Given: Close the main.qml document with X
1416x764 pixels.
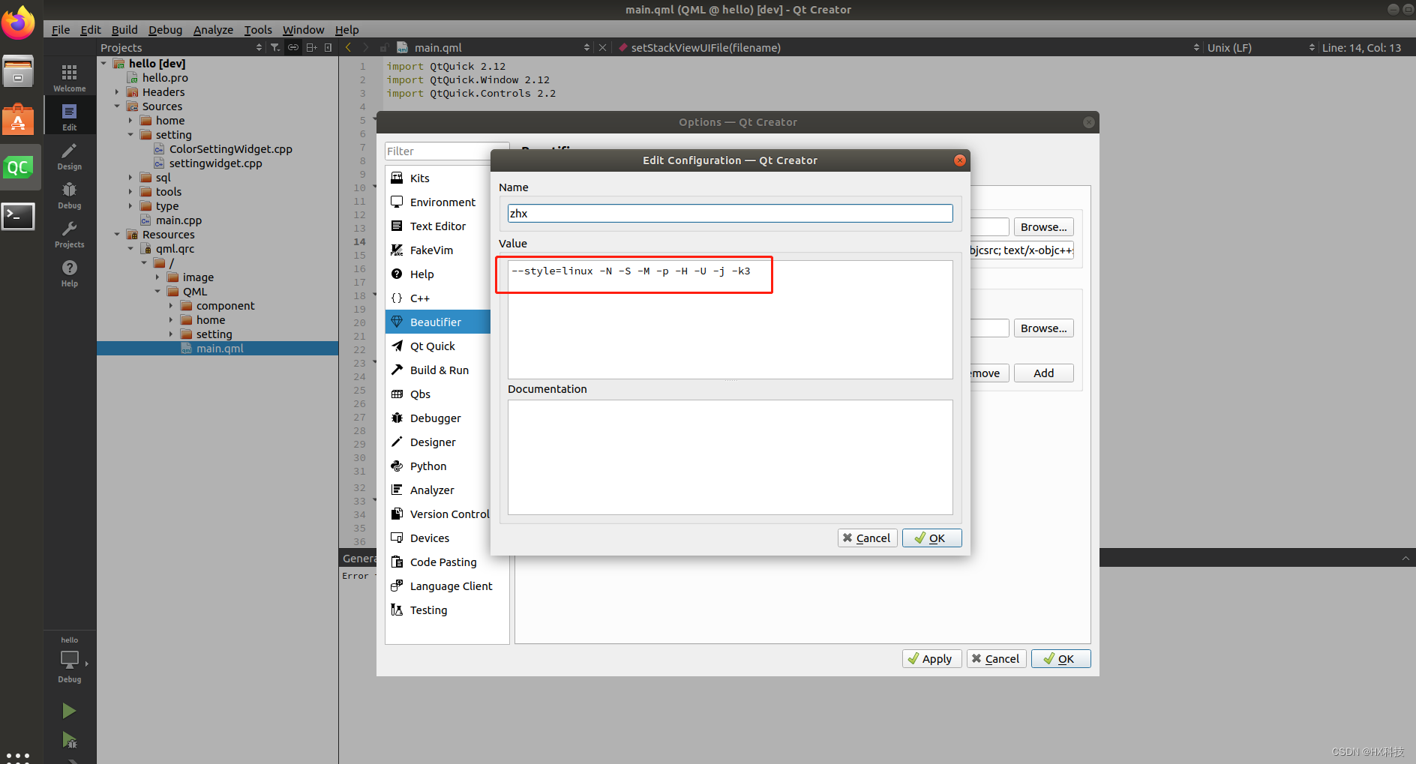Looking at the screenshot, I should (x=602, y=47).
